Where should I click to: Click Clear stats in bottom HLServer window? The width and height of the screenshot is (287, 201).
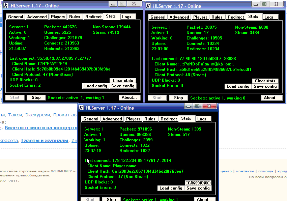pos(198,183)
